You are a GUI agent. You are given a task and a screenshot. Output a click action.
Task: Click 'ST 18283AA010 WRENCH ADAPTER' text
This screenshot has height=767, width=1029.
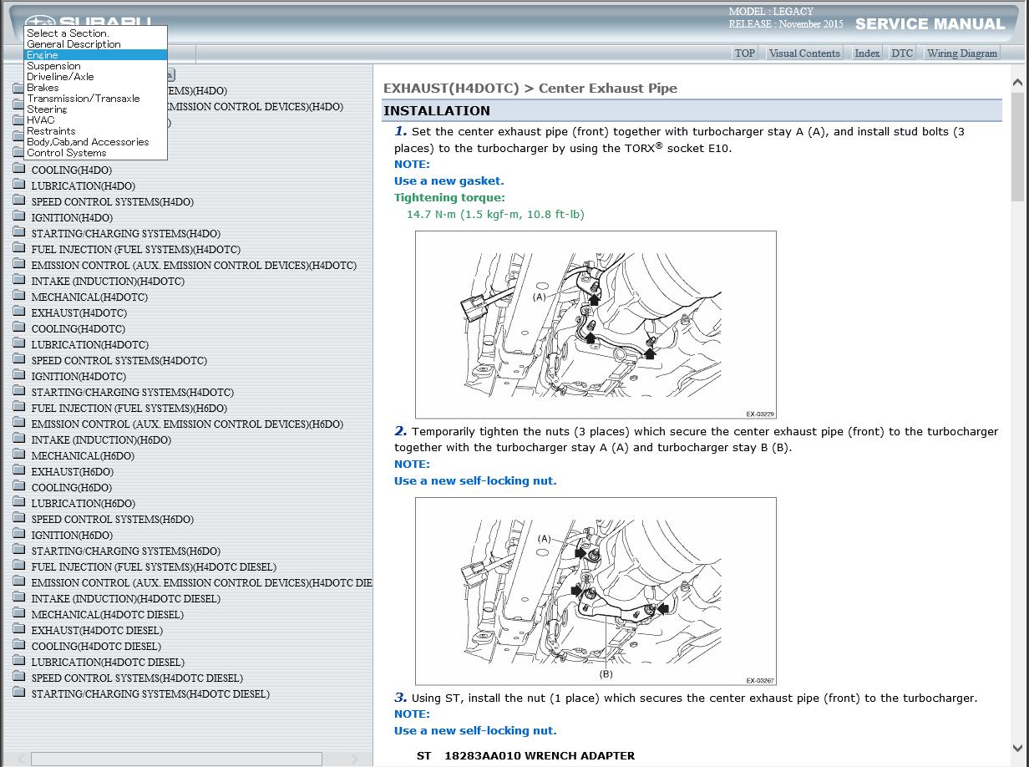pyautogui.click(x=525, y=755)
